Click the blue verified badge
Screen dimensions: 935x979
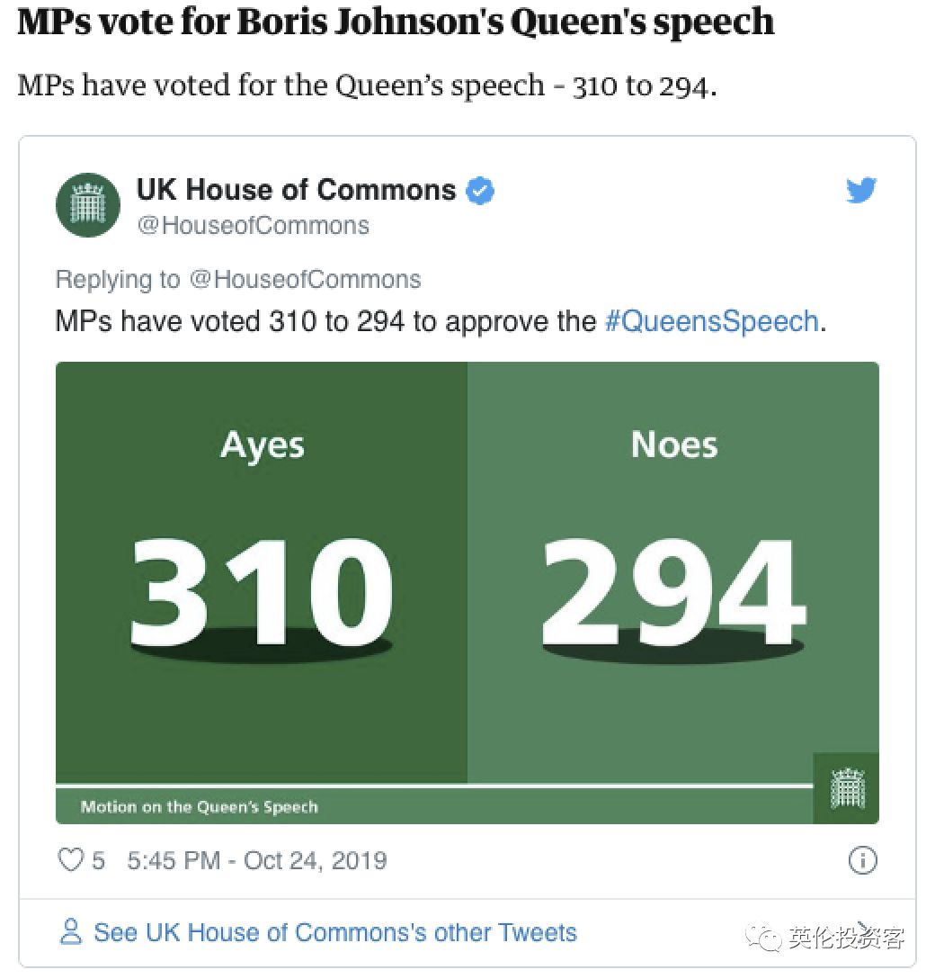(480, 191)
